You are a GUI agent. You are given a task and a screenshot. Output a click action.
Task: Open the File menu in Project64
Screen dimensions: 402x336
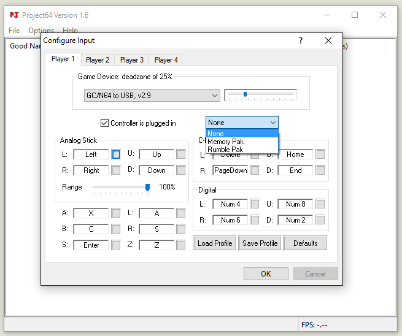(14, 31)
